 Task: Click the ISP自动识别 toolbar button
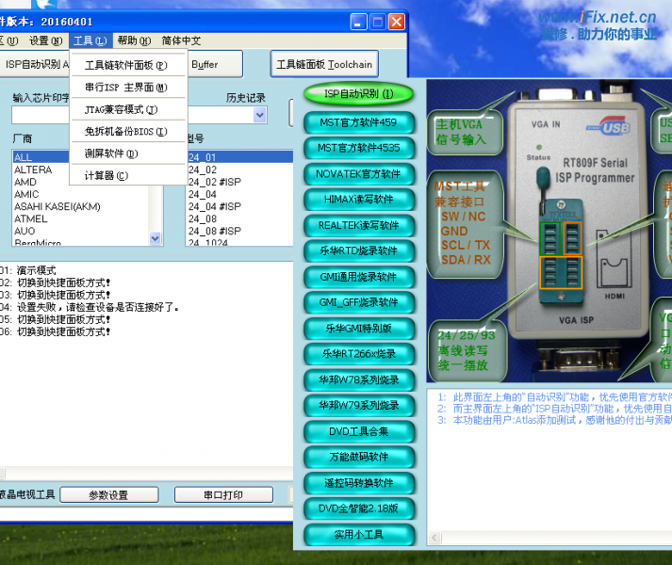[34, 64]
